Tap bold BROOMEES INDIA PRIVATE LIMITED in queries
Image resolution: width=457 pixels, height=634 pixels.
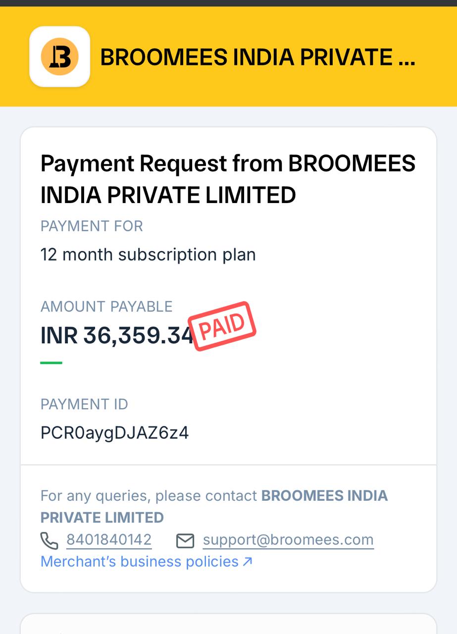pyautogui.click(x=214, y=507)
